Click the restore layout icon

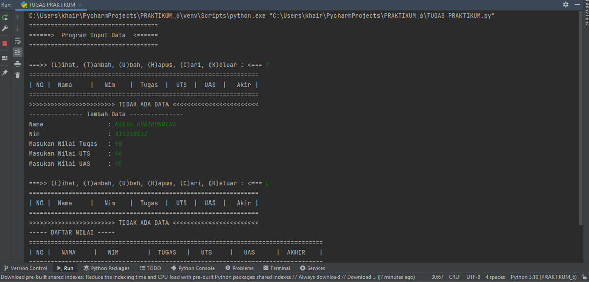[x=5, y=58]
